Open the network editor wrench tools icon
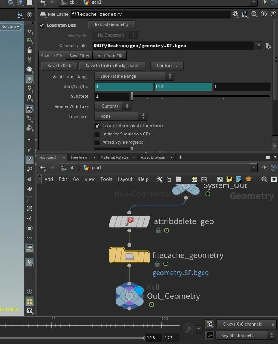 tap(159, 179)
